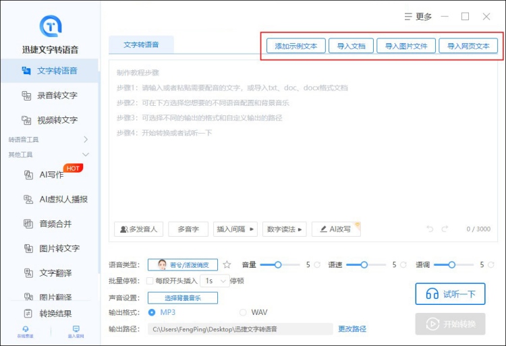The width and height of the screenshot is (506, 346).
Task: Click the AI改写 pencil button
Action: click(336, 229)
